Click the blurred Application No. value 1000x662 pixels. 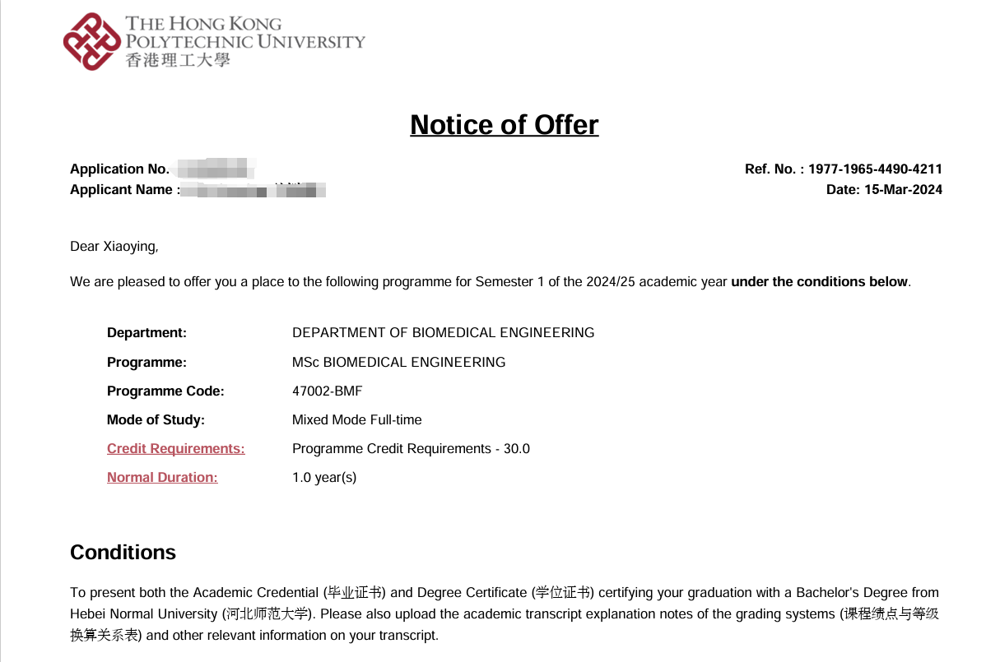click(x=214, y=168)
